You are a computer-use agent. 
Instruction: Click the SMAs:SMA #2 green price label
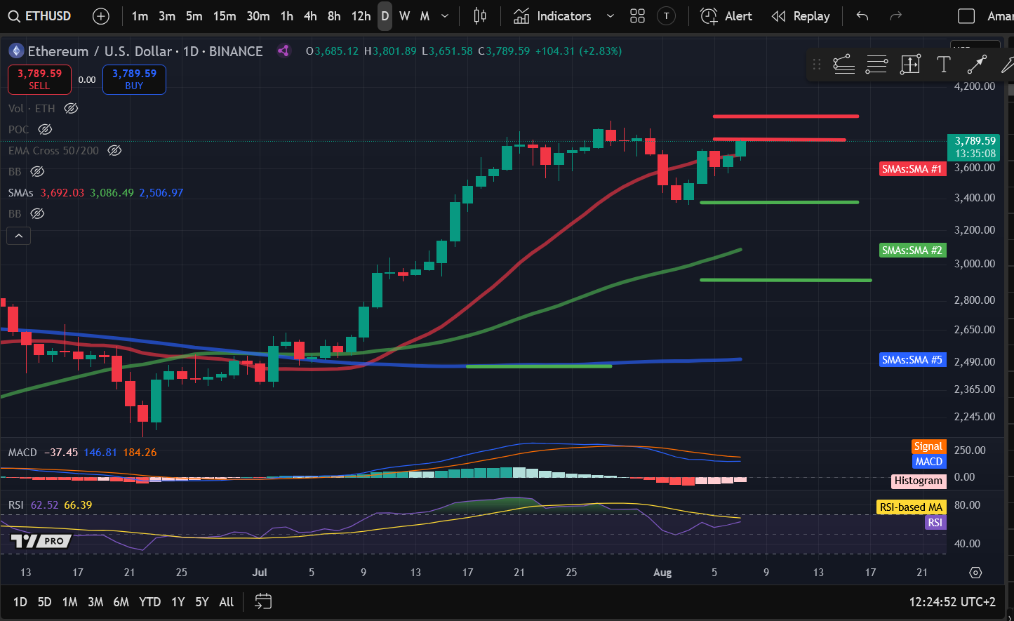tap(912, 250)
